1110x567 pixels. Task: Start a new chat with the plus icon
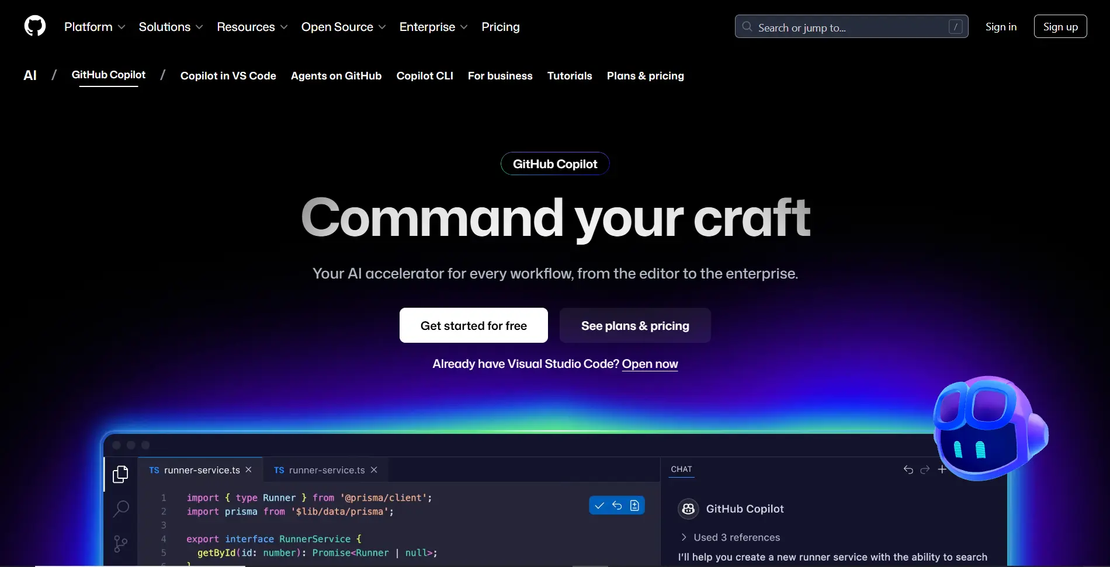(x=942, y=469)
